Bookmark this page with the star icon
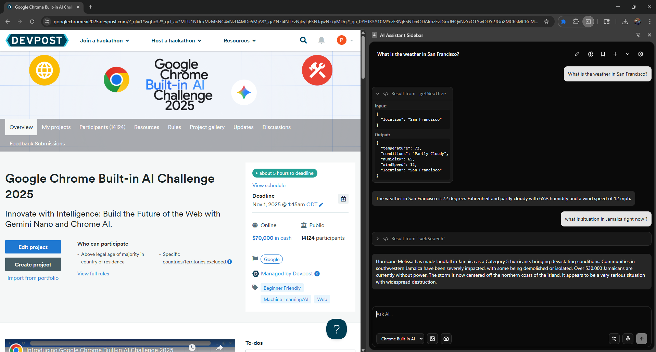 546,22
